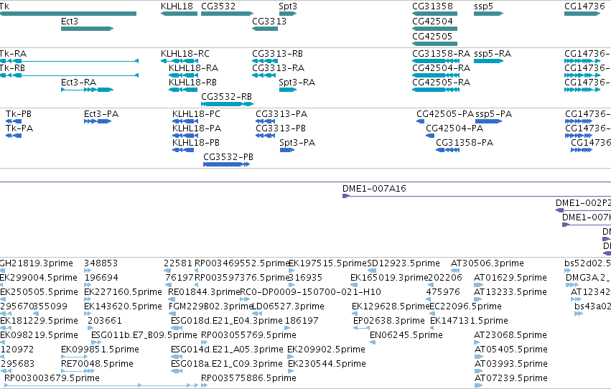This screenshot has height=389, width=611.
Task: Select the KLHL18-RA transcript label
Action: point(193,68)
